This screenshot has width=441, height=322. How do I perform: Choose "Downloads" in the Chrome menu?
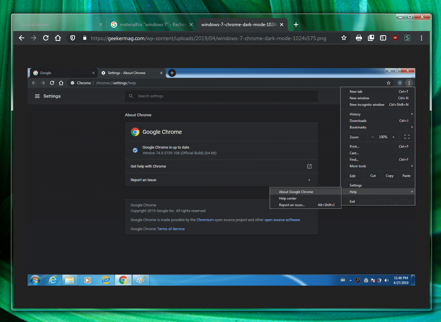378,121
